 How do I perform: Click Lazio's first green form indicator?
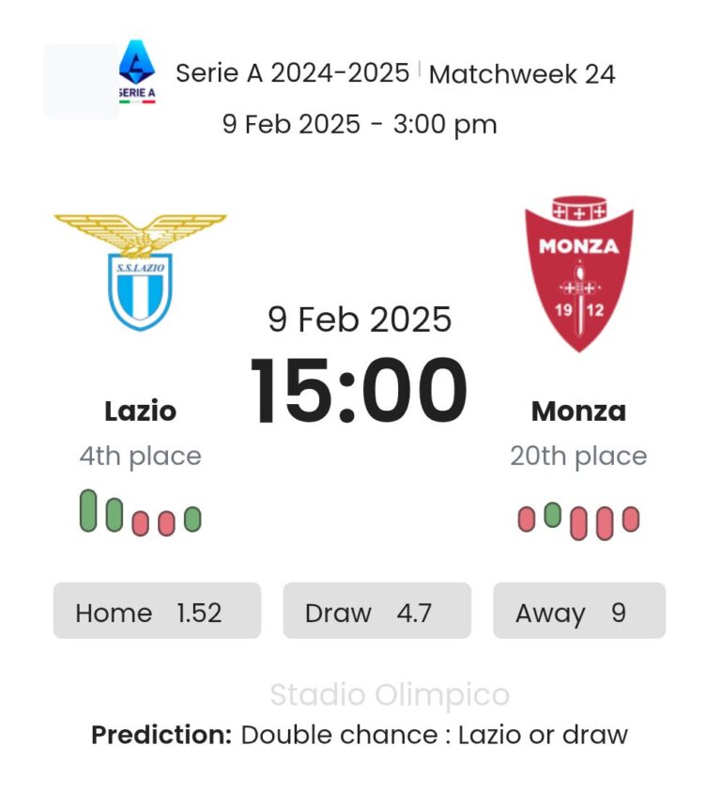click(88, 510)
